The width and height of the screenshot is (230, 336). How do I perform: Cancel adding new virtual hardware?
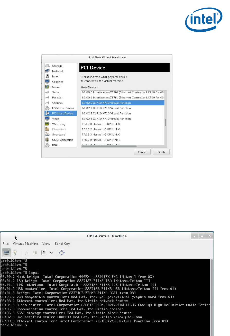(x=142, y=152)
